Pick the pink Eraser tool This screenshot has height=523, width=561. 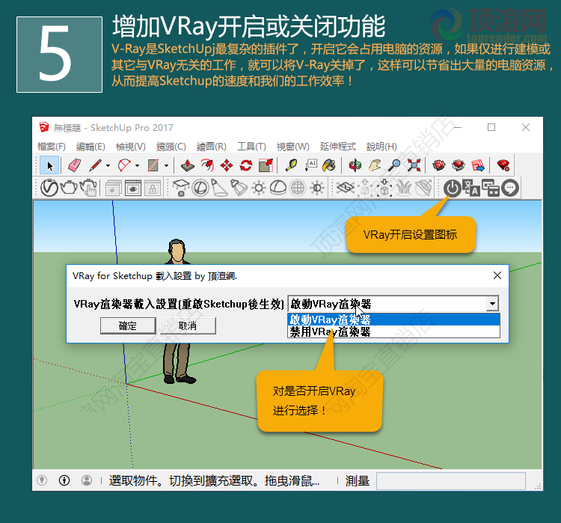[x=74, y=166]
